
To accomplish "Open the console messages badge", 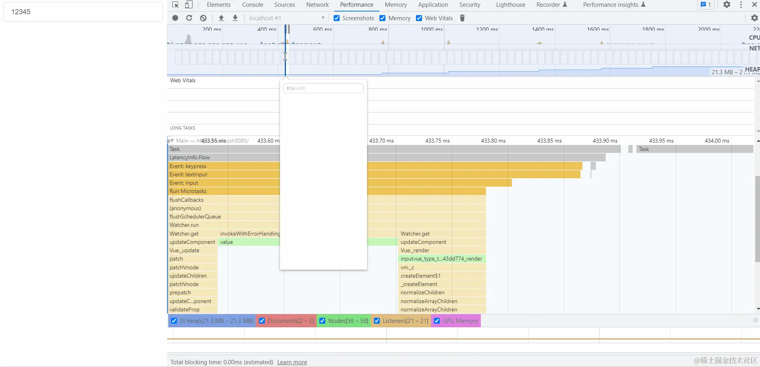I will pos(706,5).
